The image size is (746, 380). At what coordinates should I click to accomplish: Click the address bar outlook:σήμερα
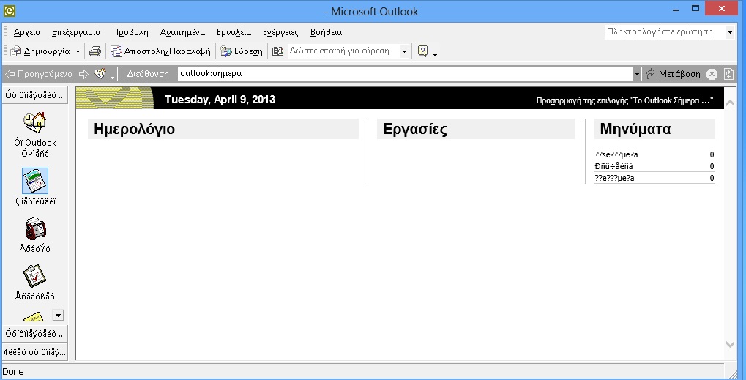pyautogui.click(x=406, y=74)
